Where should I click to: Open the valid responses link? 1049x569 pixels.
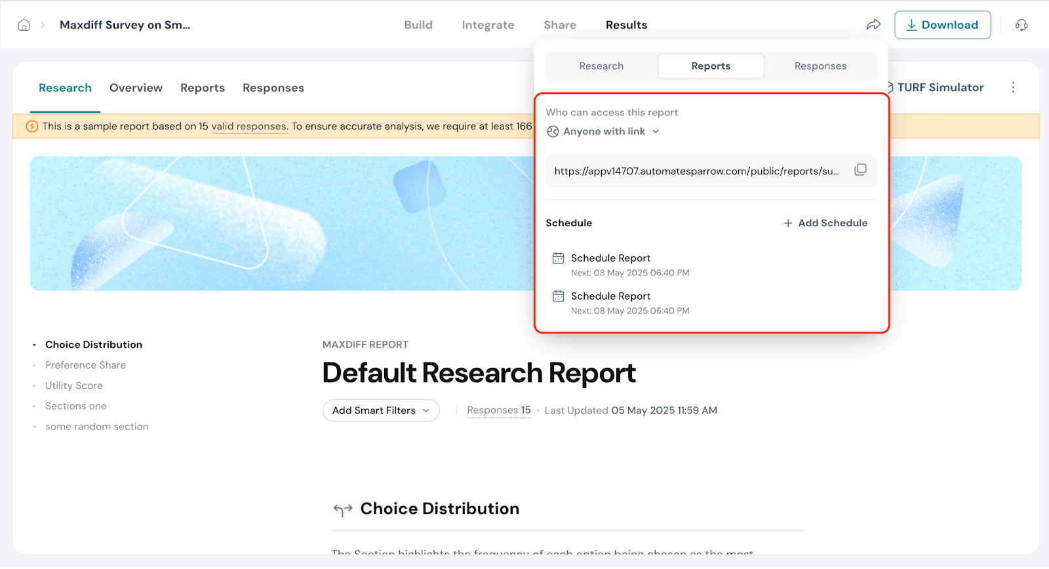pos(248,127)
